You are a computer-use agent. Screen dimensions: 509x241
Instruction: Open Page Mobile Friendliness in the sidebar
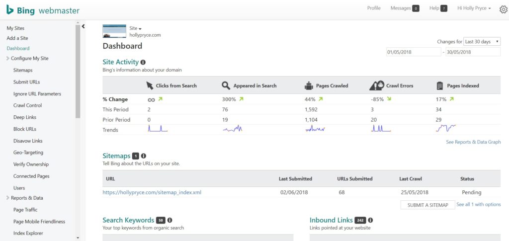point(39,222)
